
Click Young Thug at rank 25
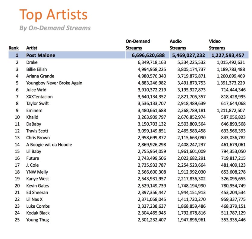37,220
